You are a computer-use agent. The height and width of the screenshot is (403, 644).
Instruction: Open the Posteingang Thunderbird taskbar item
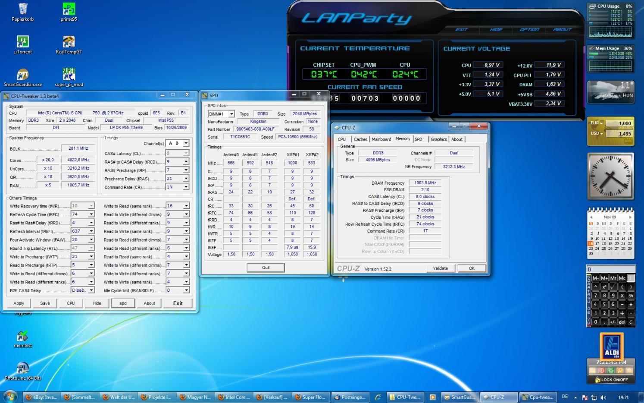coord(350,397)
